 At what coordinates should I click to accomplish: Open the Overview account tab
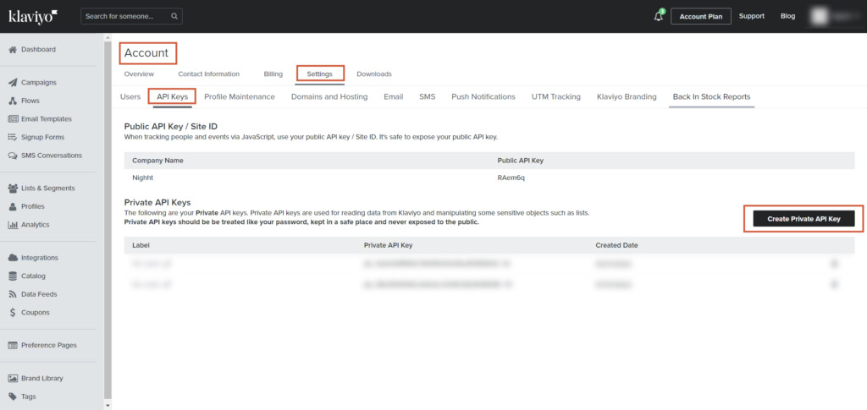pyautogui.click(x=139, y=74)
